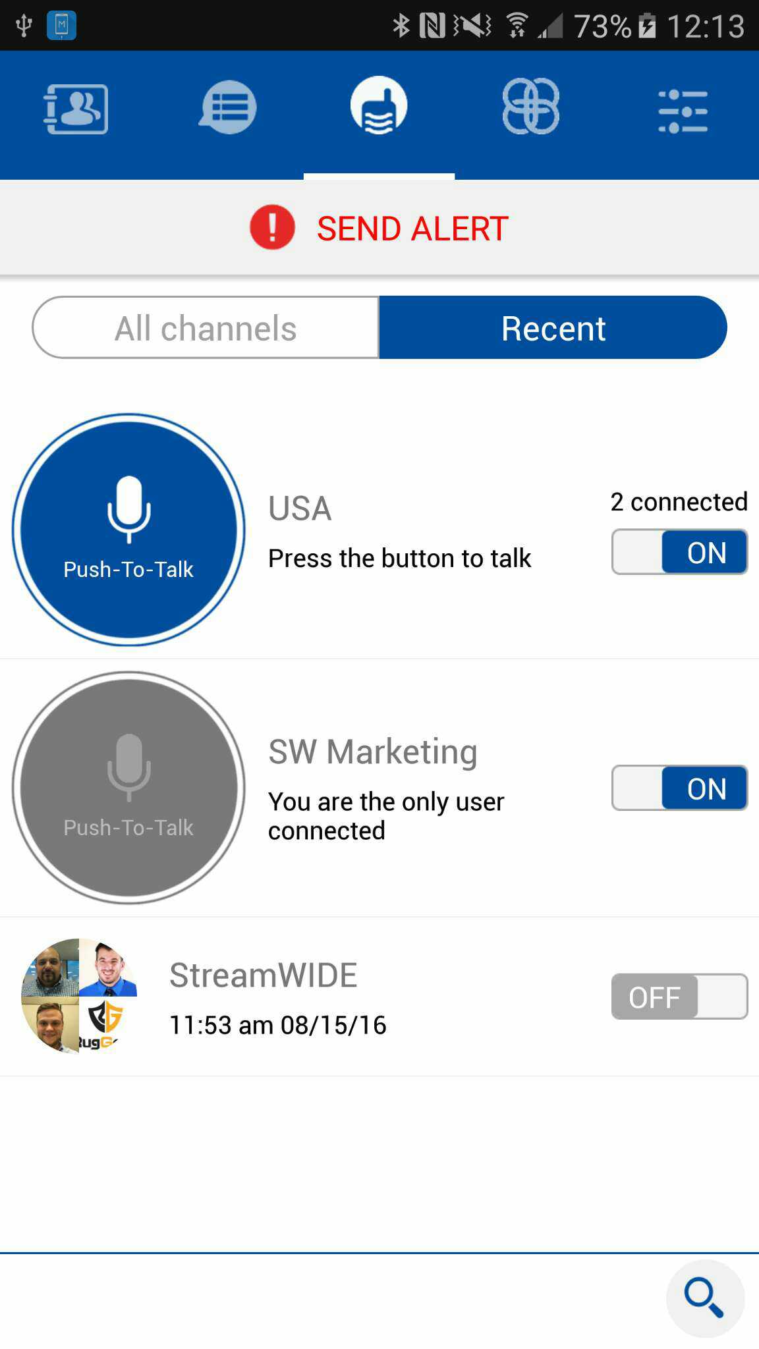Viewport: 759px width, 1349px height.
Task: Tap the red exclamation alert icon
Action: pyautogui.click(x=272, y=227)
